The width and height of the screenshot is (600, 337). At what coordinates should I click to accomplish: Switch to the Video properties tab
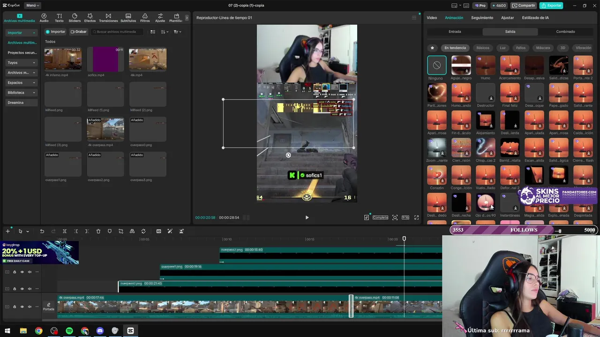(432, 18)
